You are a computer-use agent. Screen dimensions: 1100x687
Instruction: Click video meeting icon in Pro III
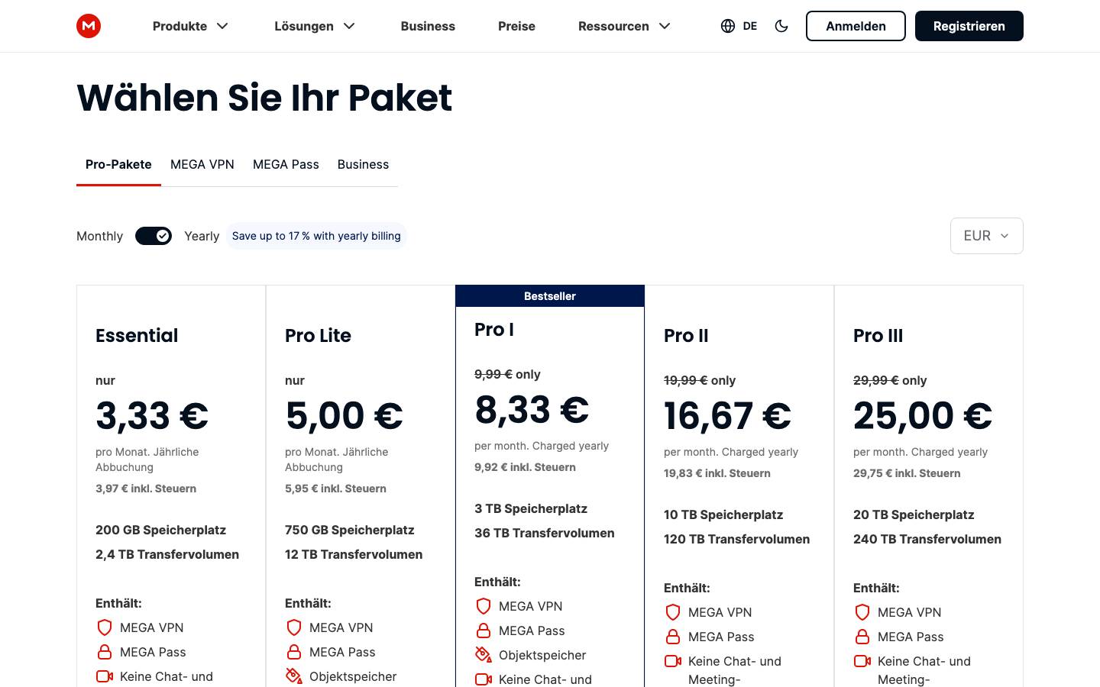click(x=862, y=661)
